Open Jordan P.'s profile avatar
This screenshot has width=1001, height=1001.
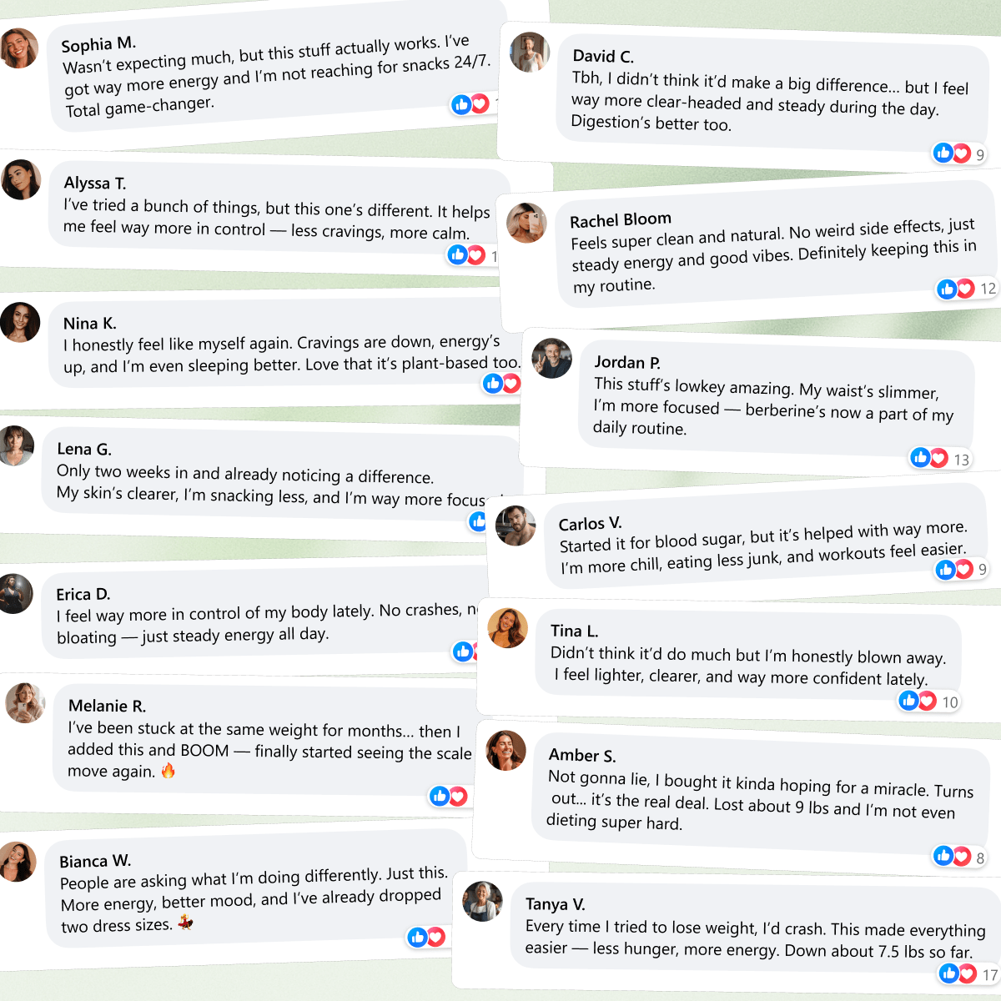pos(552,359)
